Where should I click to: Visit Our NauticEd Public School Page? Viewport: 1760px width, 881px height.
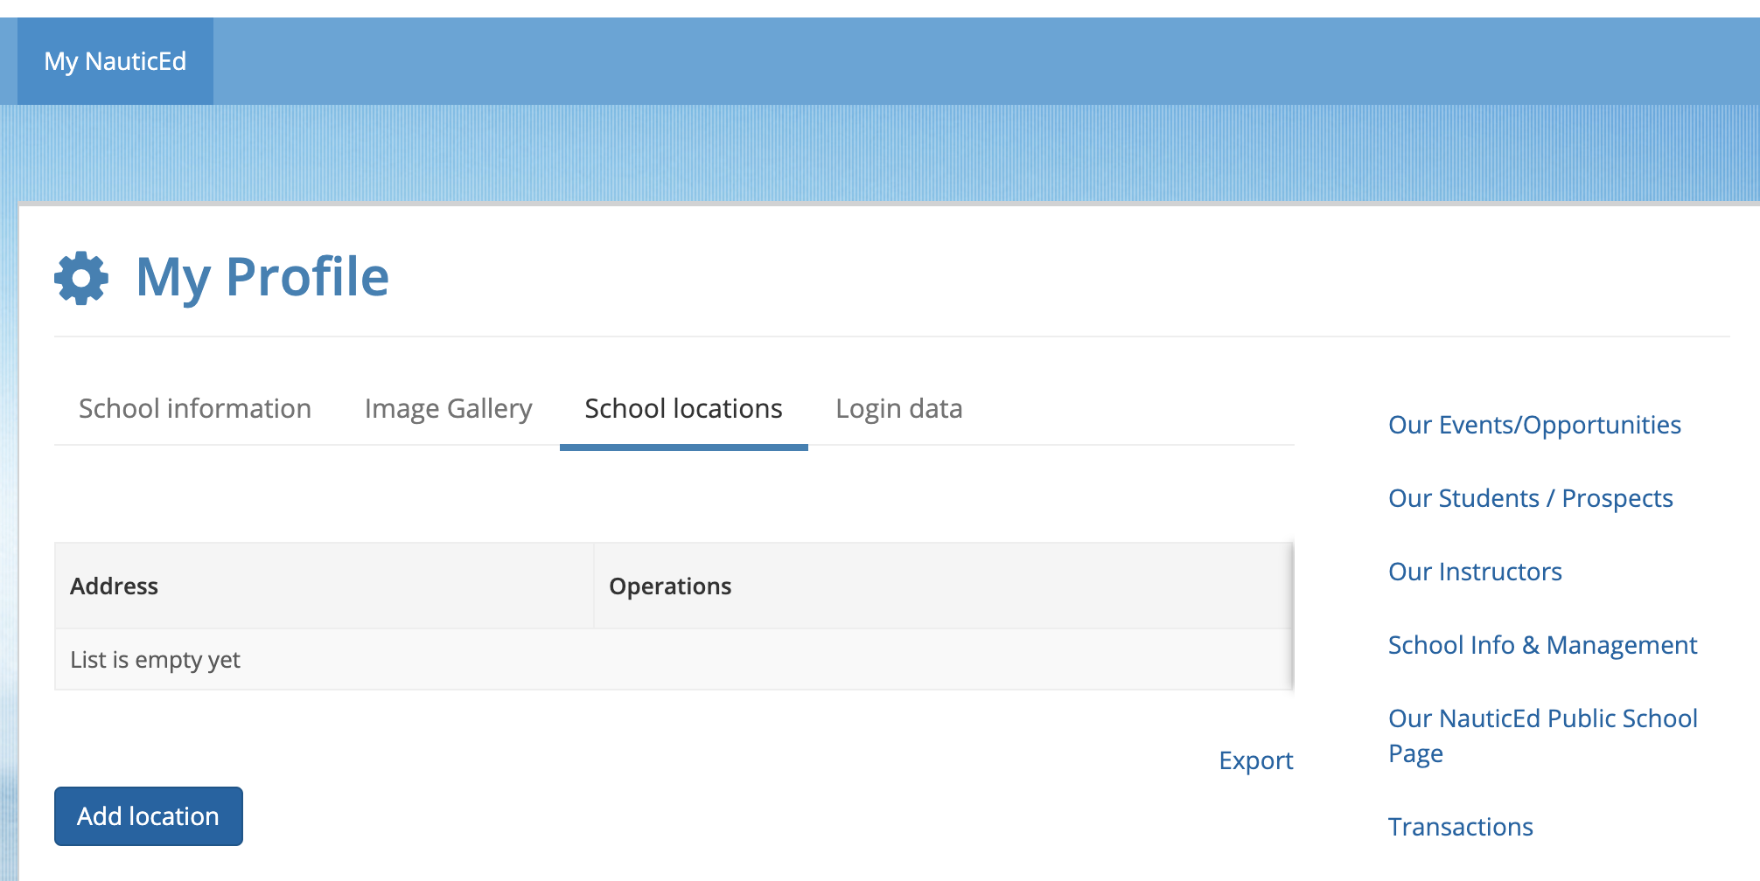(1543, 736)
